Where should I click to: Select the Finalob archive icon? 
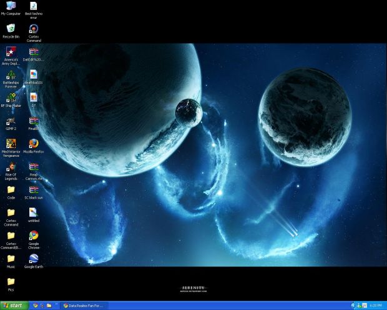point(34,123)
